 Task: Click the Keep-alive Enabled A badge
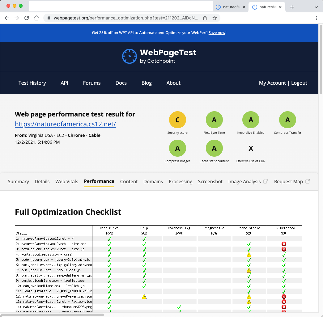(x=251, y=120)
